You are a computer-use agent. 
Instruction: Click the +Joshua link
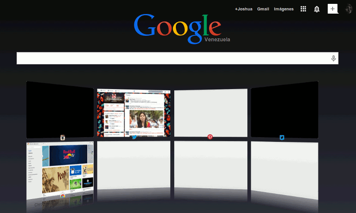click(244, 9)
